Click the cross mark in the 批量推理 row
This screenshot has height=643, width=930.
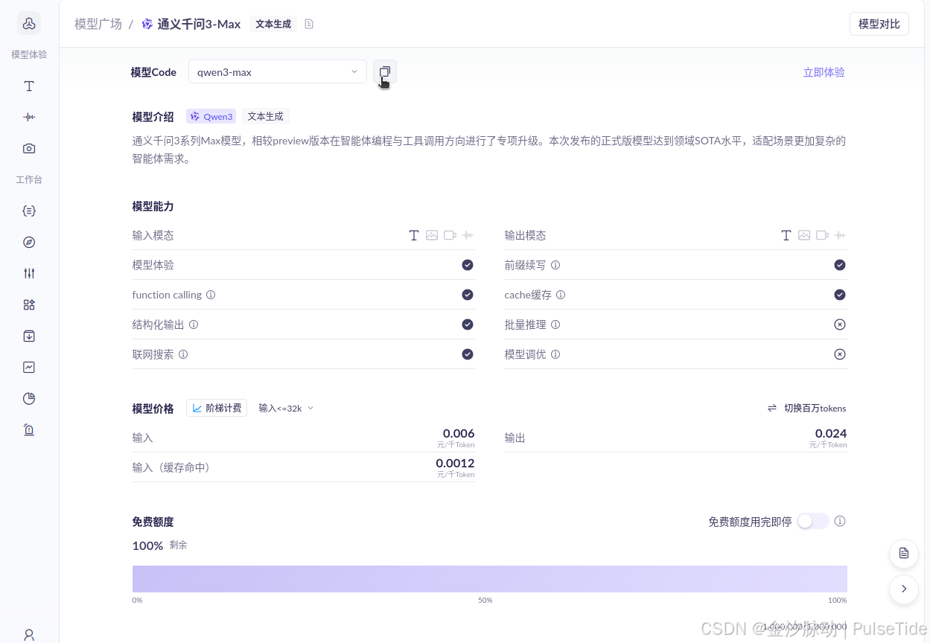tap(840, 324)
